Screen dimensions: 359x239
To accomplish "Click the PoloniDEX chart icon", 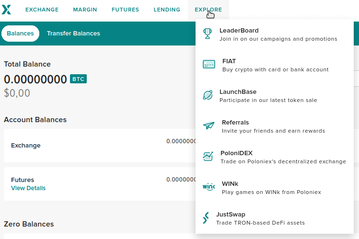I will (x=208, y=157).
